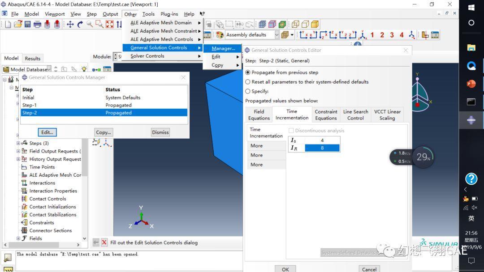This screenshot has width=484, height=272.
Task: Open the Model Database dropdown
Action: click(49, 69)
